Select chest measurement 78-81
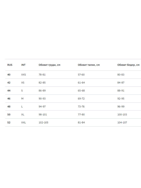This screenshot has width=141, height=188. click(42, 75)
